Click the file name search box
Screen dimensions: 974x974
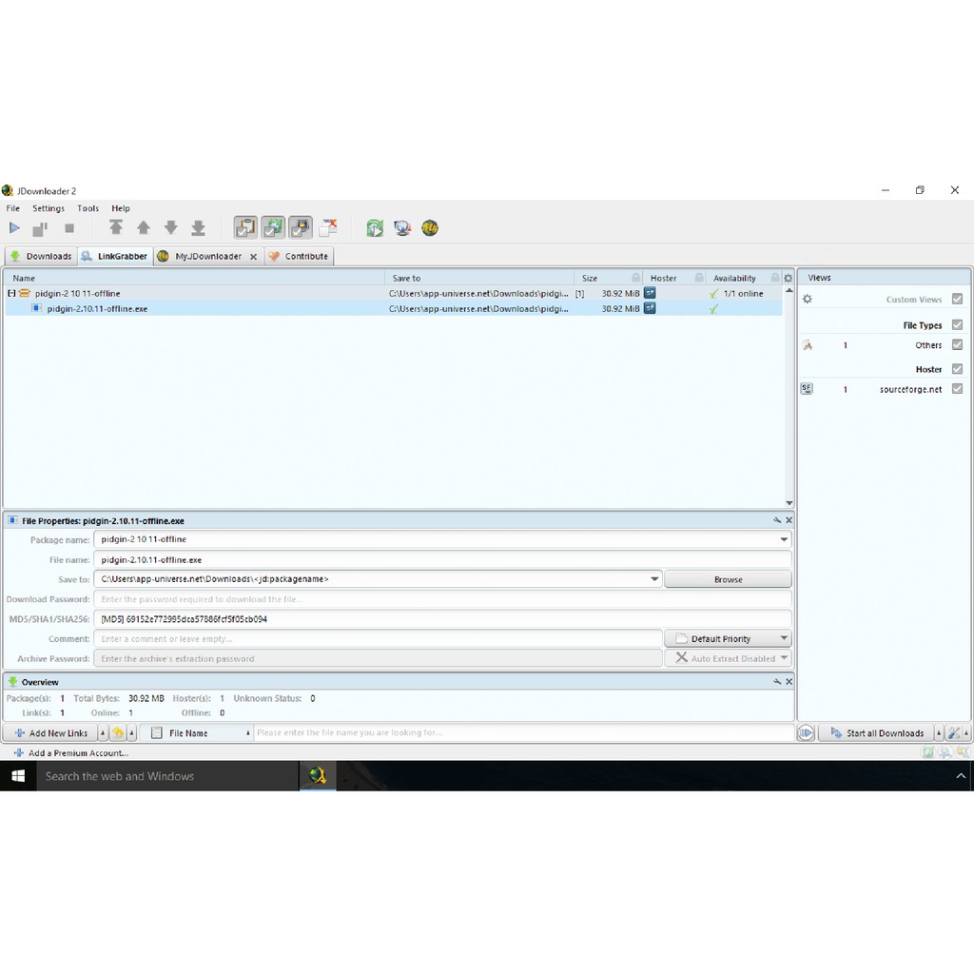[524, 733]
